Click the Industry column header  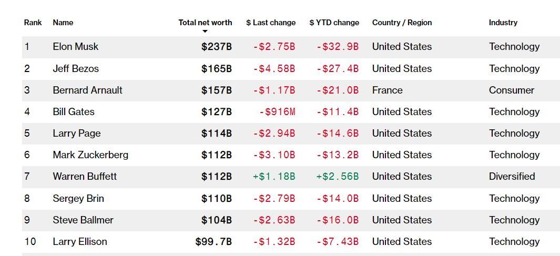point(503,23)
